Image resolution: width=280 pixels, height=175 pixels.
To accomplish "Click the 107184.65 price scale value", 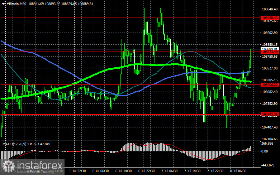I will [x=270, y=139].
